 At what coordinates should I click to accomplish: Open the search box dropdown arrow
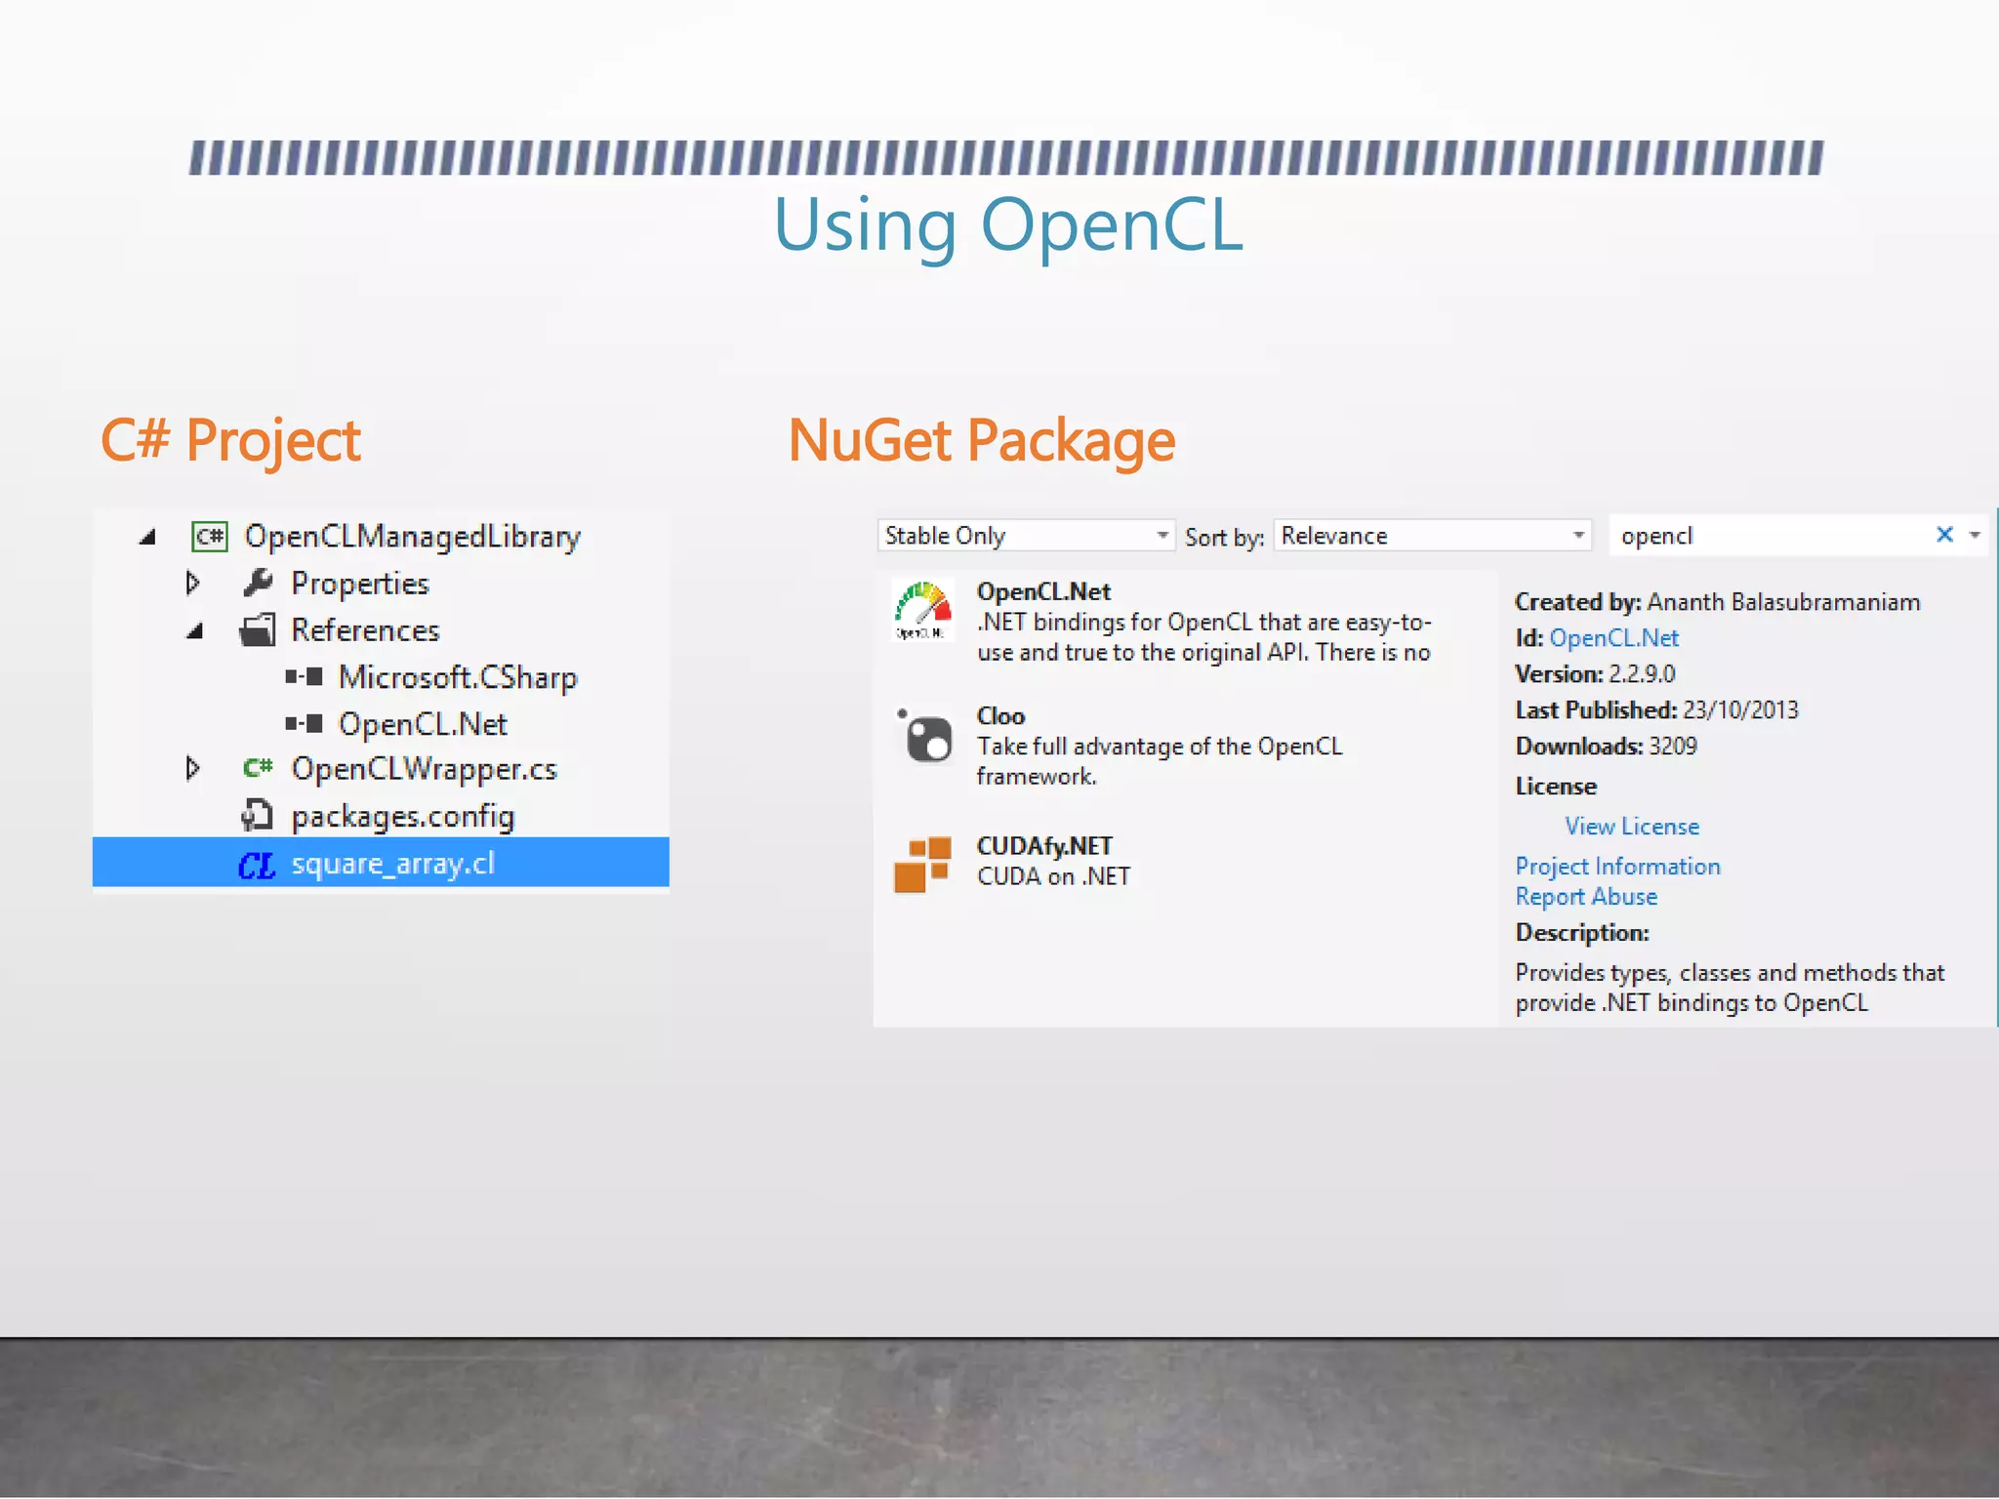point(1975,535)
